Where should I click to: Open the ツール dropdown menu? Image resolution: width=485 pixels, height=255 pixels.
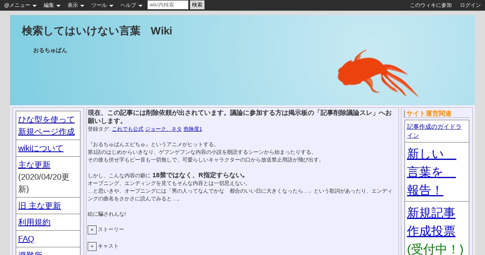coord(102,5)
